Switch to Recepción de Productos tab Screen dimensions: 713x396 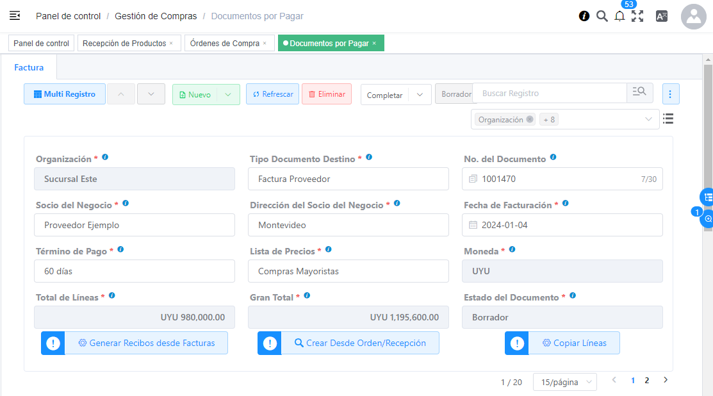pyautogui.click(x=124, y=44)
